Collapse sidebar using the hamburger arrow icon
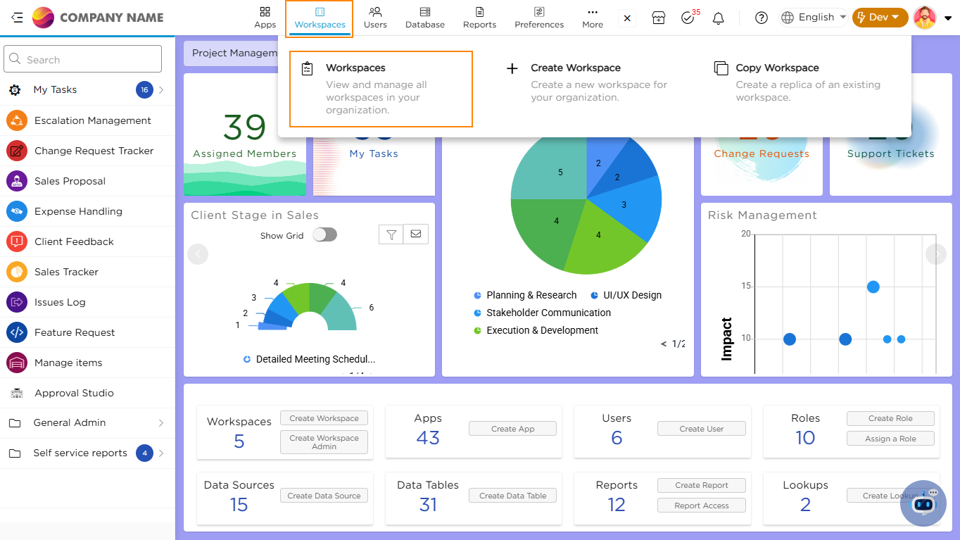This screenshot has width=960, height=540. point(17,18)
